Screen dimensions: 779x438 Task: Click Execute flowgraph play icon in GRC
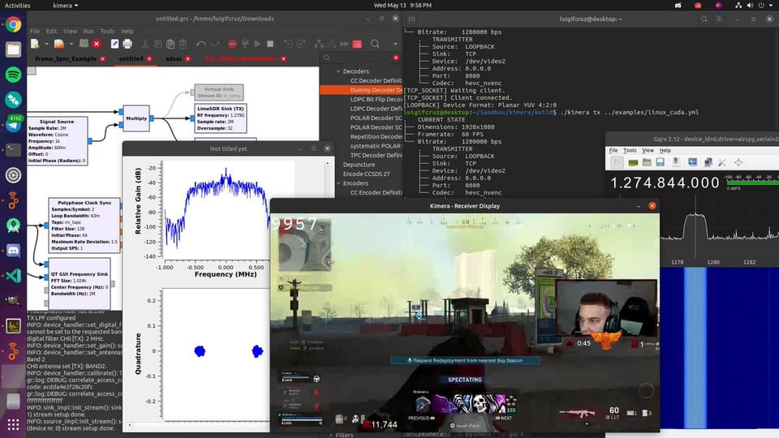257,44
